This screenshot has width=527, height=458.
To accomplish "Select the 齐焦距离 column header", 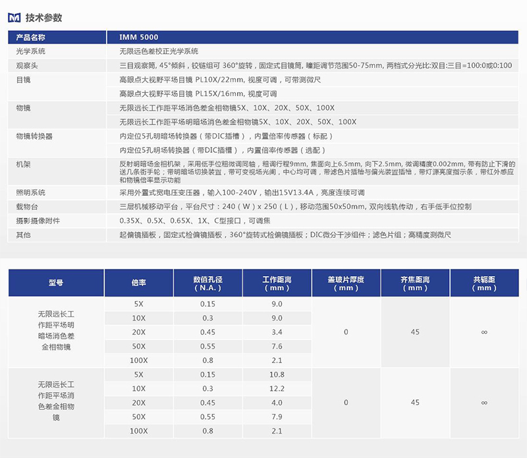I will coord(415,283).
